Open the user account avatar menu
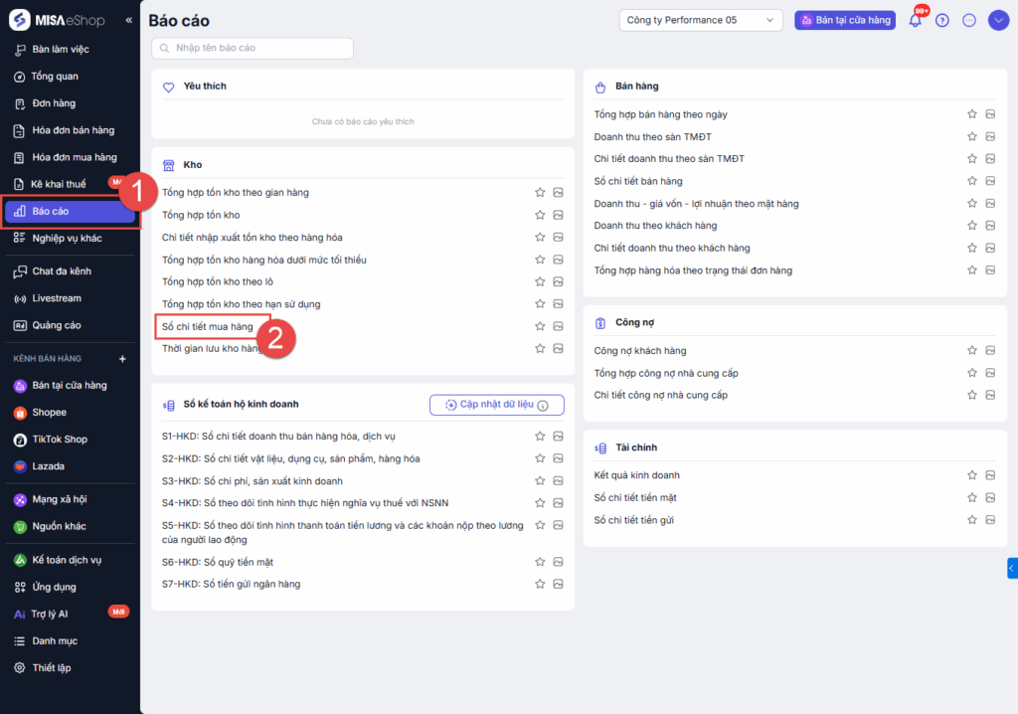Screen dimensions: 1018x714 [x=998, y=21]
